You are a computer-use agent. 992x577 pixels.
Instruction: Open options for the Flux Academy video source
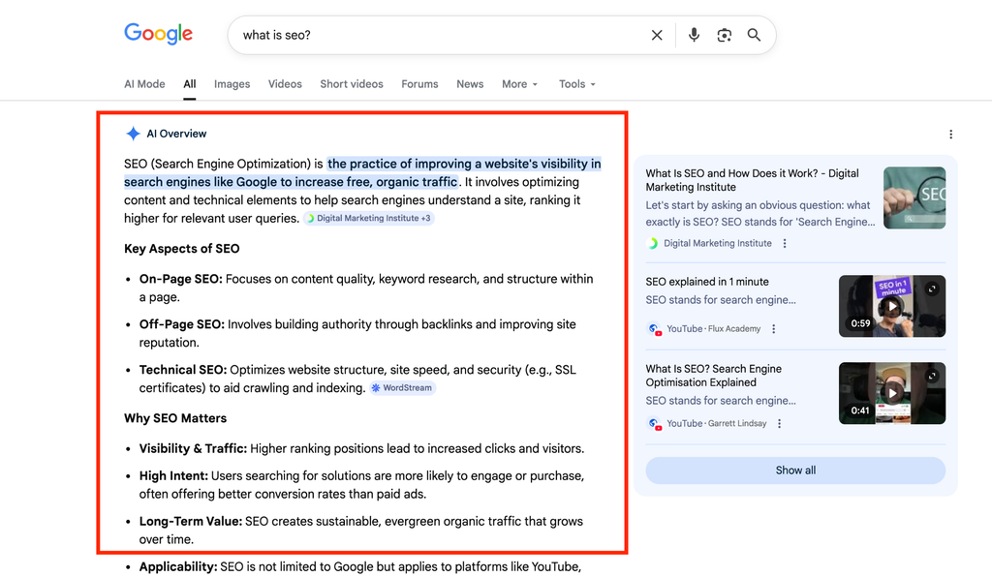tap(773, 328)
